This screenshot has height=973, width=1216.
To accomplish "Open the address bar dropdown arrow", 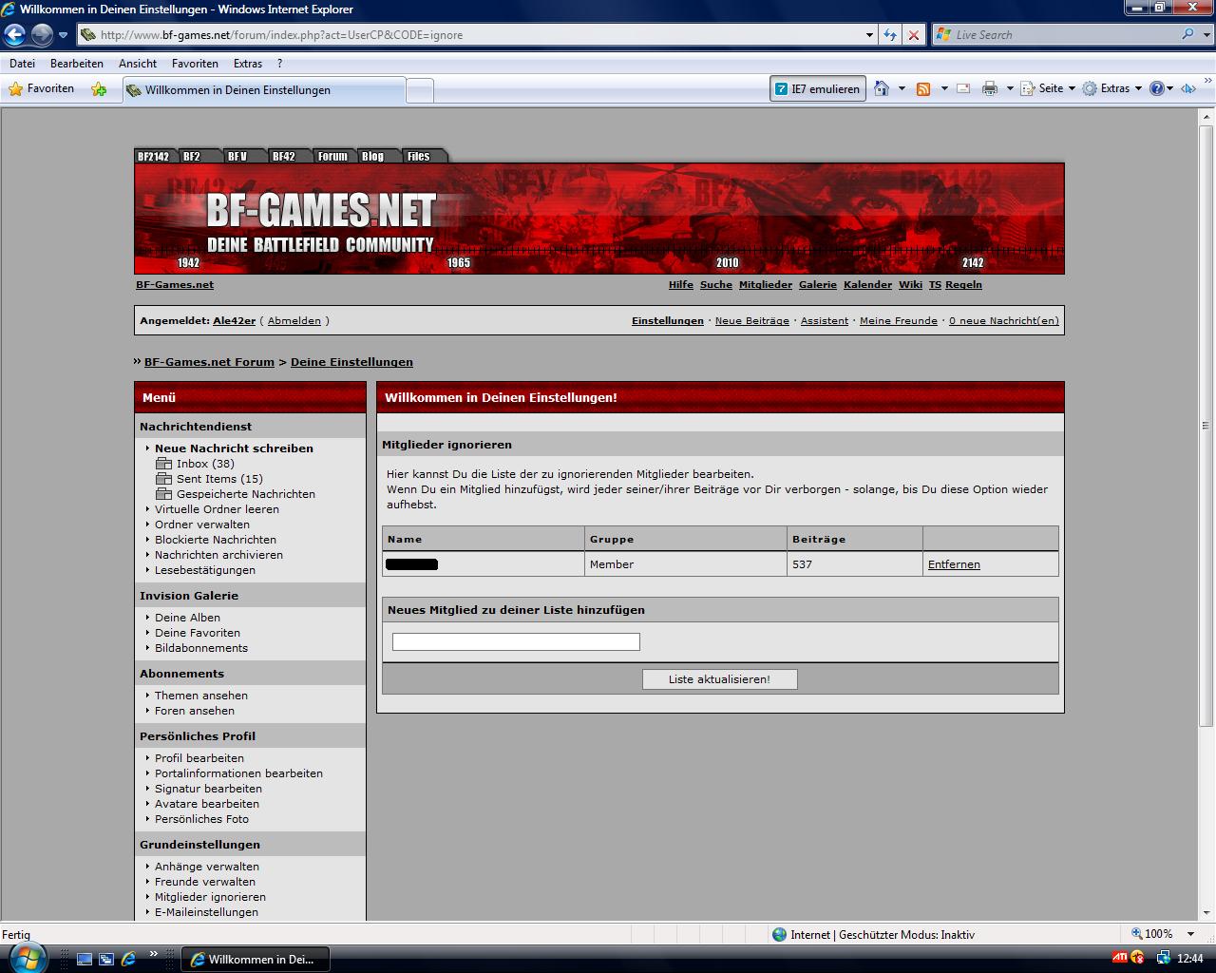I will [869, 35].
